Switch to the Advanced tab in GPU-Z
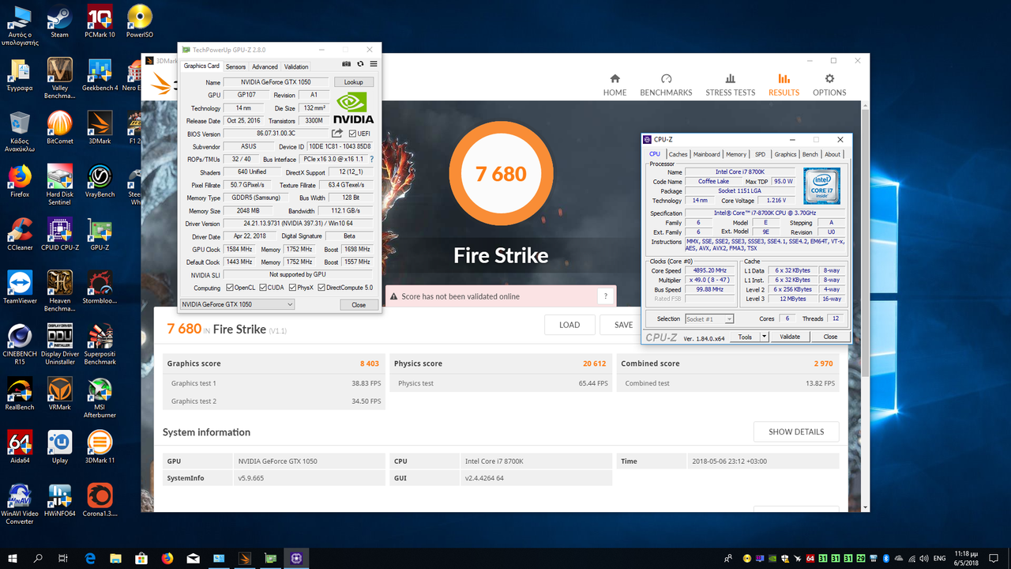The image size is (1011, 569). pyautogui.click(x=265, y=66)
